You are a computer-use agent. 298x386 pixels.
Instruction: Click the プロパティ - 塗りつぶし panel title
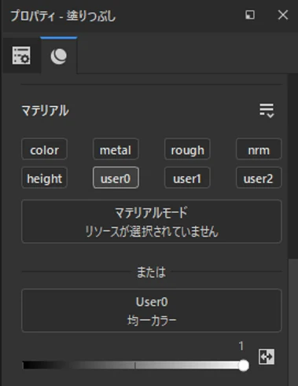(x=63, y=16)
